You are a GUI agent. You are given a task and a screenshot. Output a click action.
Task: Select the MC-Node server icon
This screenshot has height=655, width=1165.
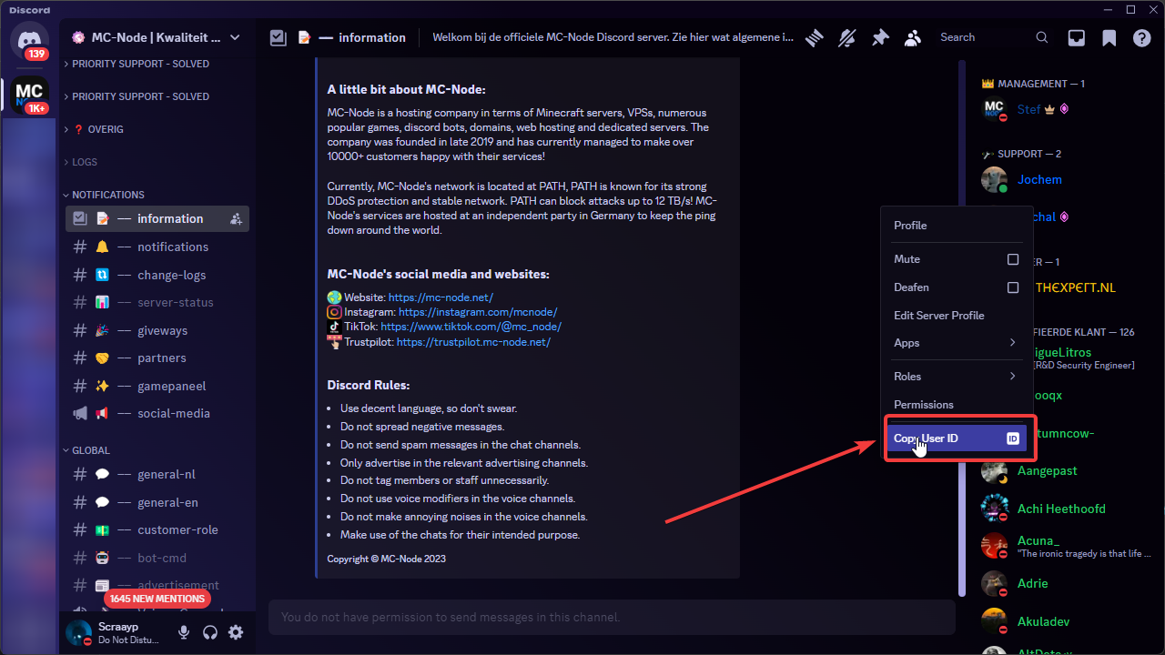click(30, 94)
